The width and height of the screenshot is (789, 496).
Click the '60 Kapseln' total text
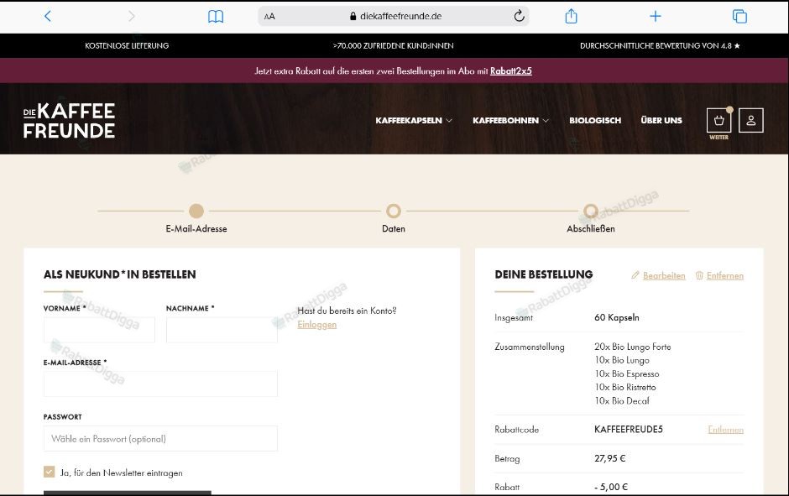pos(616,317)
